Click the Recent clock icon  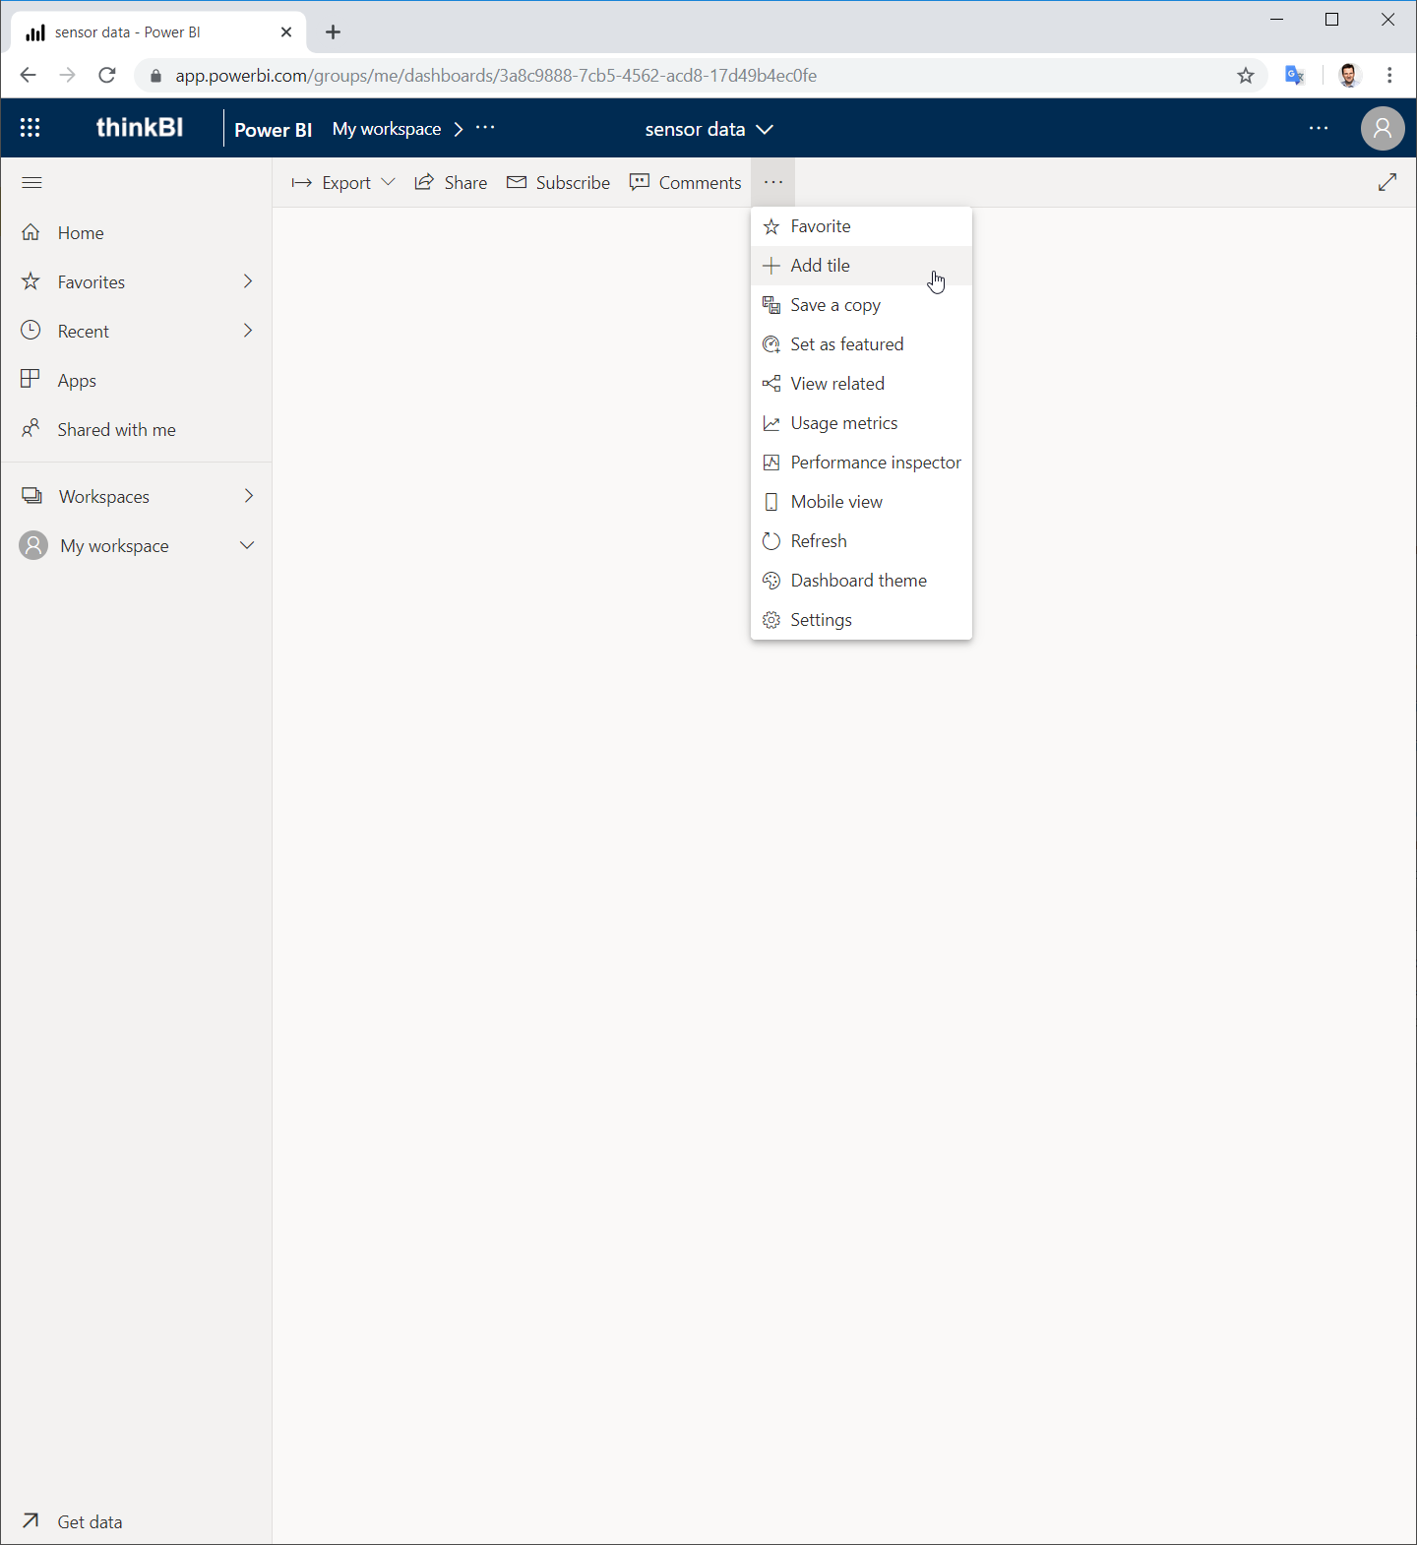pyautogui.click(x=31, y=331)
